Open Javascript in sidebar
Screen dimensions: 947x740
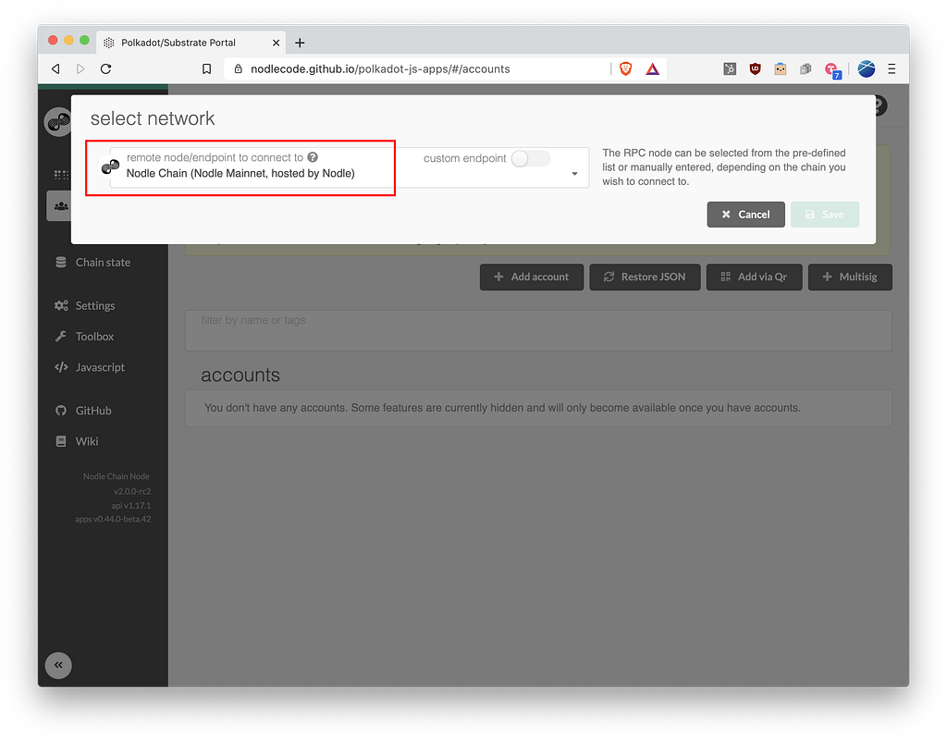[90, 367]
